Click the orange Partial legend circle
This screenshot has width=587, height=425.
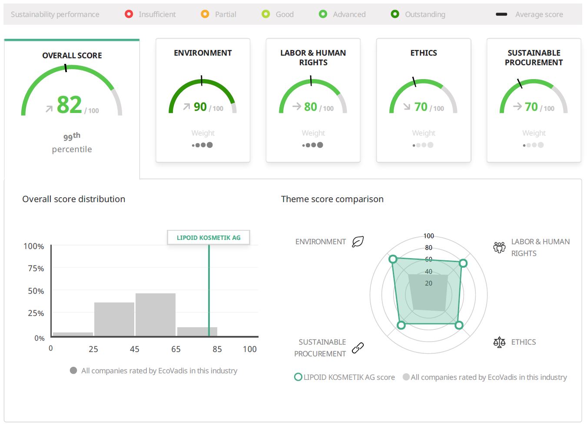pyautogui.click(x=205, y=14)
